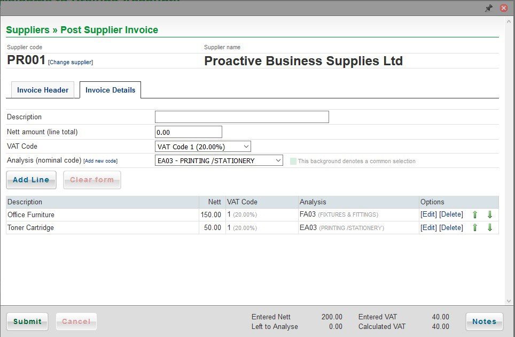Open the Analysis nominal code dropdown
This screenshot has width=515, height=337.
[219, 160]
